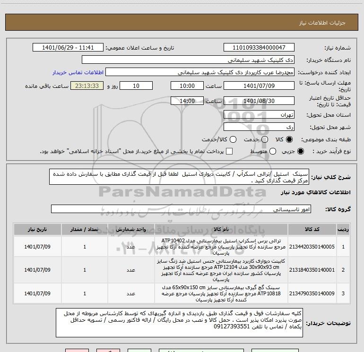Image resolution: width=364 pixels, height=352 pixels.
Task: Click the need date in row 3
Action: (x=37, y=293)
